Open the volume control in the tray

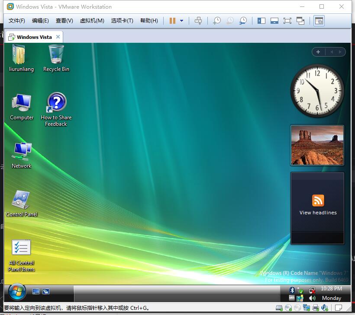(312, 298)
